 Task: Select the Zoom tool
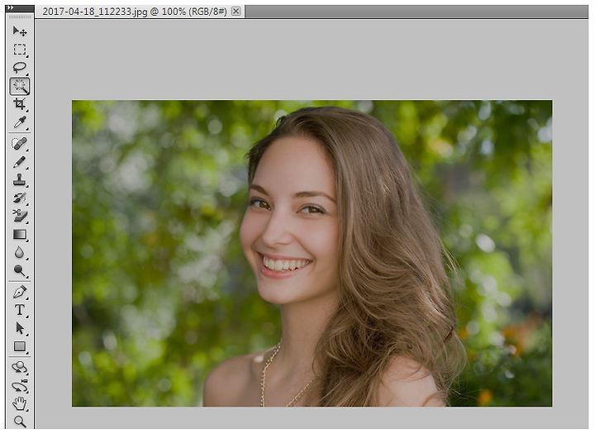[19, 421]
